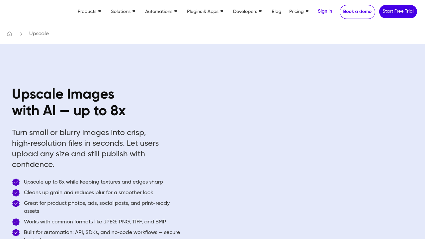Click the Sign in link
The width and height of the screenshot is (425, 239).
pyautogui.click(x=325, y=11)
